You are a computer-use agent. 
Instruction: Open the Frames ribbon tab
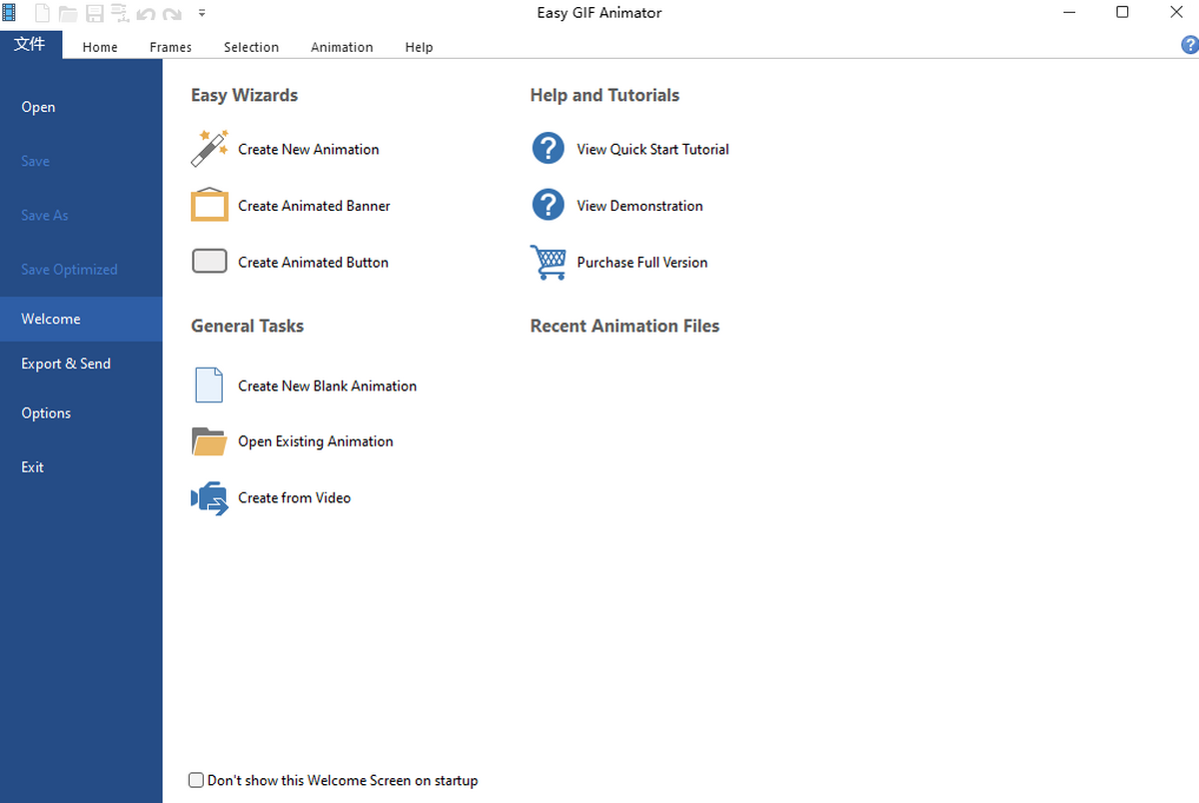click(170, 47)
